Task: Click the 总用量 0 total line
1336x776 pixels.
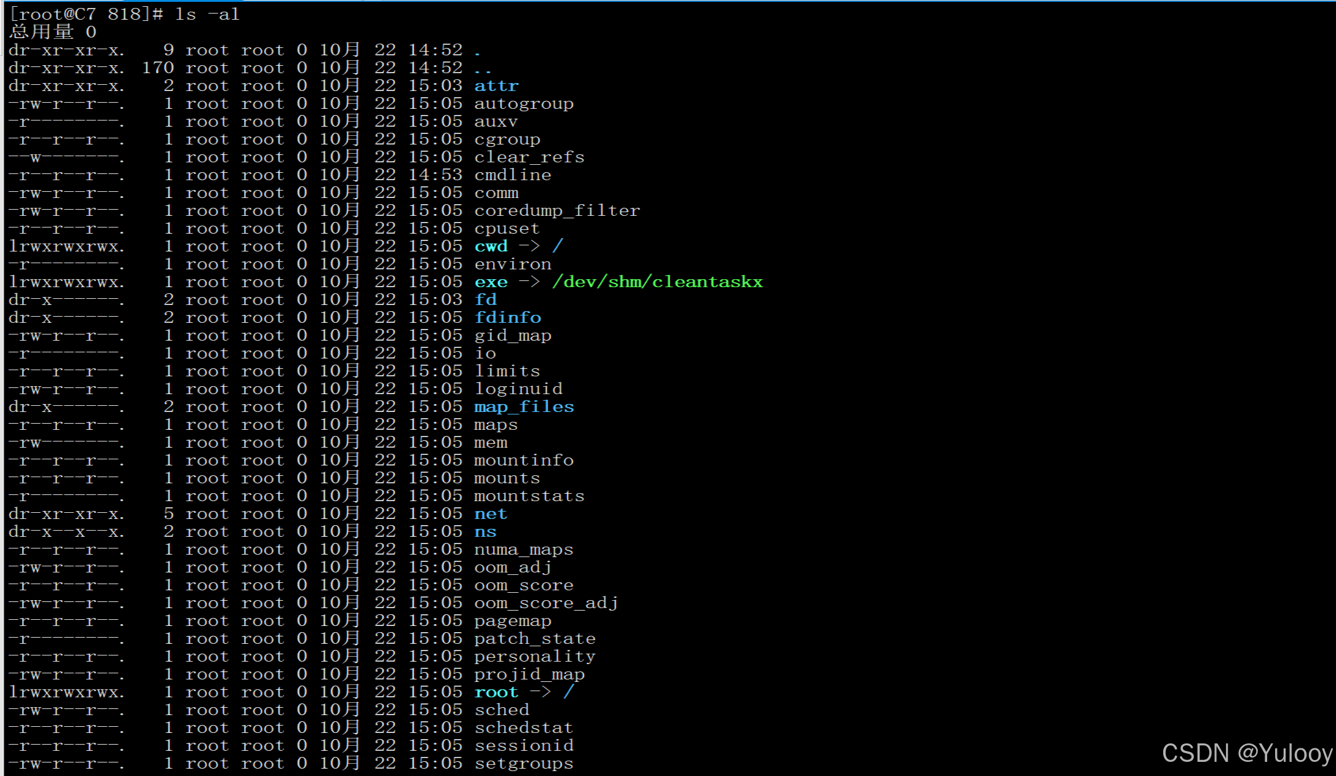Action: (53, 32)
